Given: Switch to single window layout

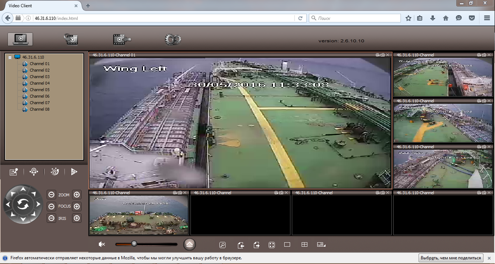Looking at the screenshot, I should [x=287, y=245].
